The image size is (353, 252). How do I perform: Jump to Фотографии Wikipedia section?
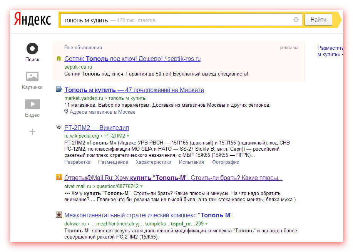[225, 162]
